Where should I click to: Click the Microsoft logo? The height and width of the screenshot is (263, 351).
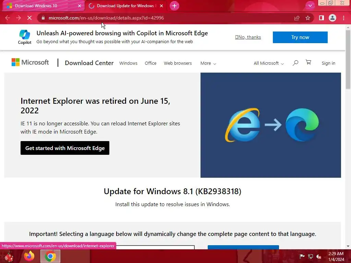(x=30, y=62)
